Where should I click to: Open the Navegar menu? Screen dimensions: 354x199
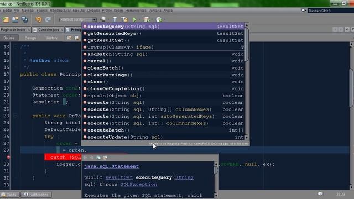28,11
